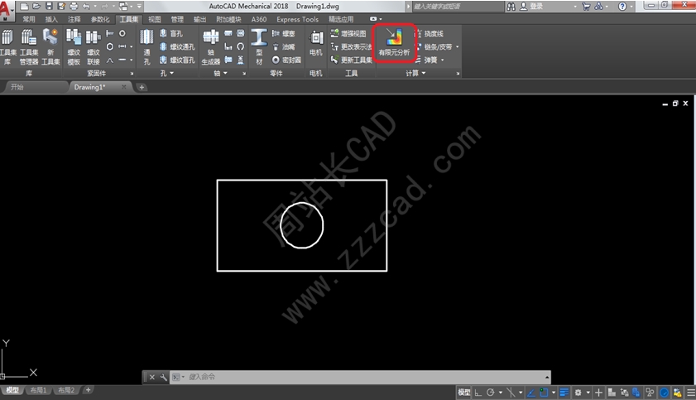Open the 布局1 layout tab

tap(38, 390)
